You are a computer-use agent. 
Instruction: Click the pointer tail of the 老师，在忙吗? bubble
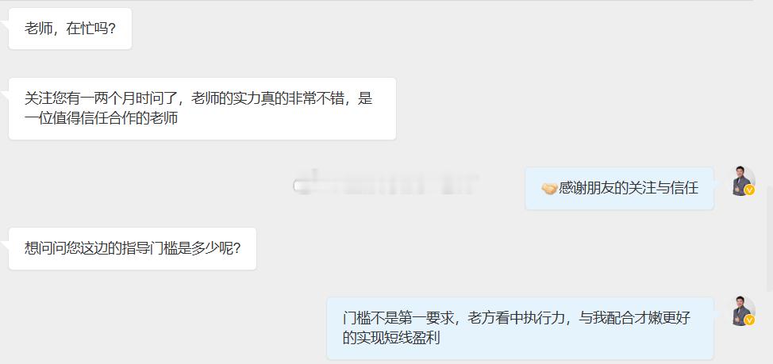coord(5,25)
